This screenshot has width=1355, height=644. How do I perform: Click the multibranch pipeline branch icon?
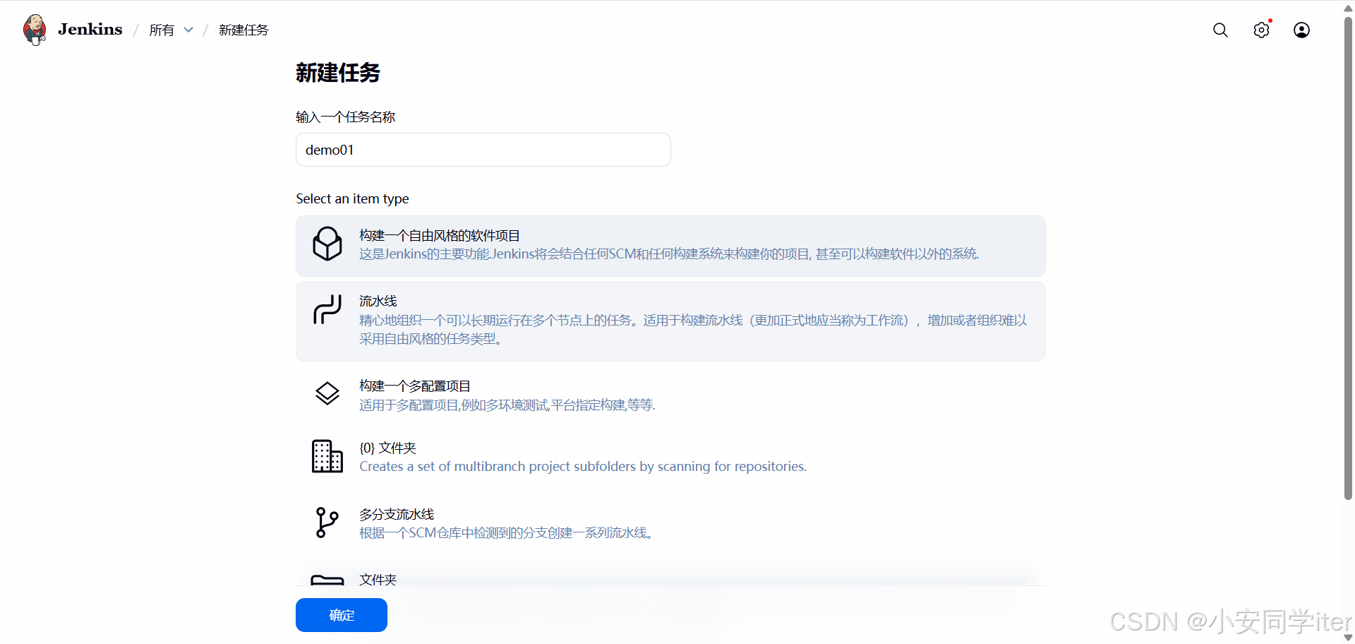click(x=327, y=523)
